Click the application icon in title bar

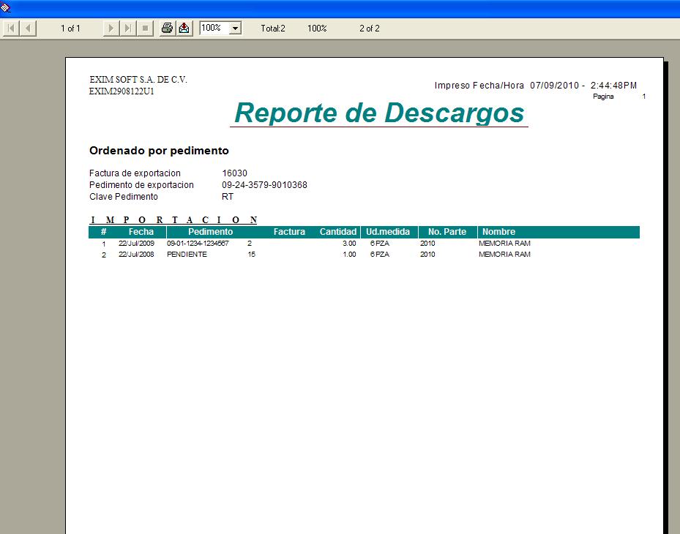(5, 7)
